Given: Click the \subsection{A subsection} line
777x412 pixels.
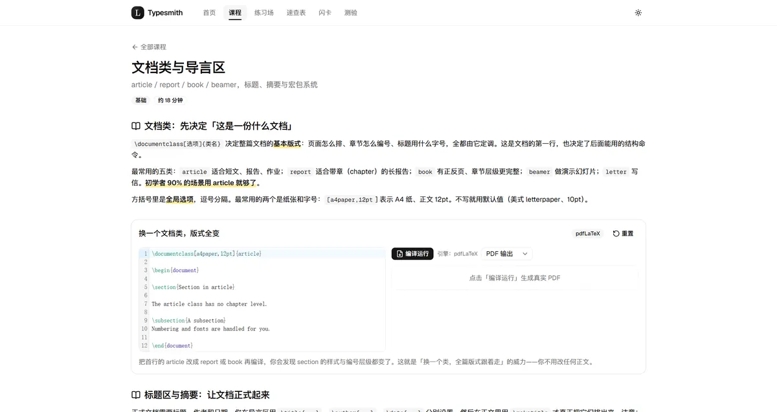Looking at the screenshot, I should point(188,321).
